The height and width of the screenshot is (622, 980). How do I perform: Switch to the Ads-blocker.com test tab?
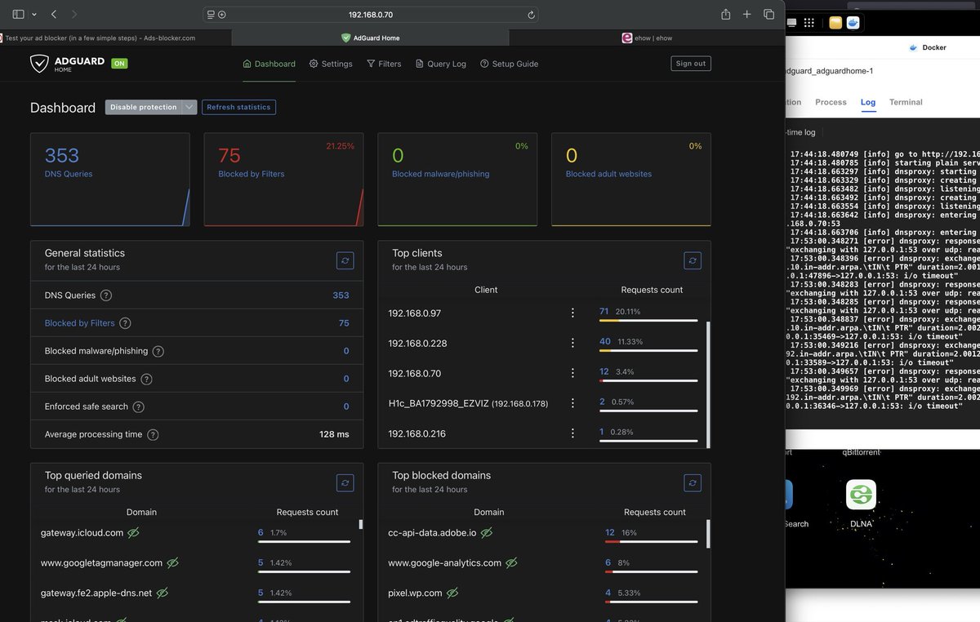[116, 38]
